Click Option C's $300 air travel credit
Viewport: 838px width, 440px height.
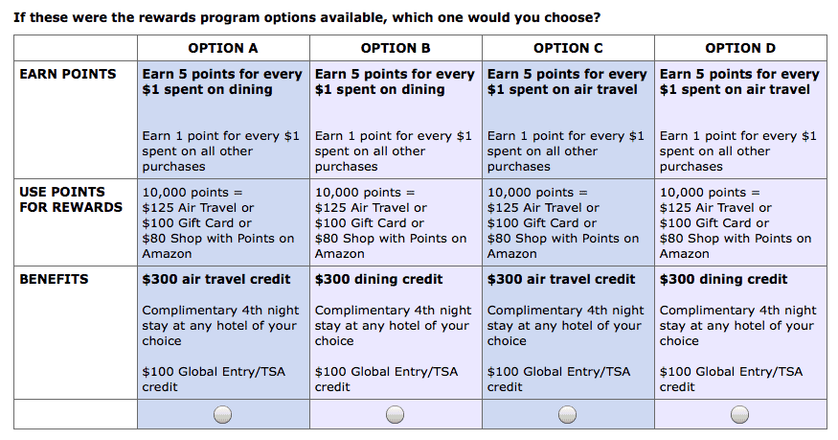(561, 279)
